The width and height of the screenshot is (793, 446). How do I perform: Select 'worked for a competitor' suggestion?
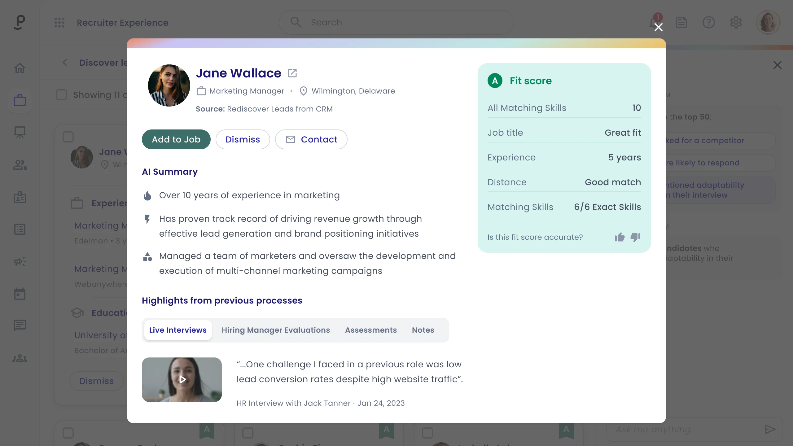click(720, 141)
